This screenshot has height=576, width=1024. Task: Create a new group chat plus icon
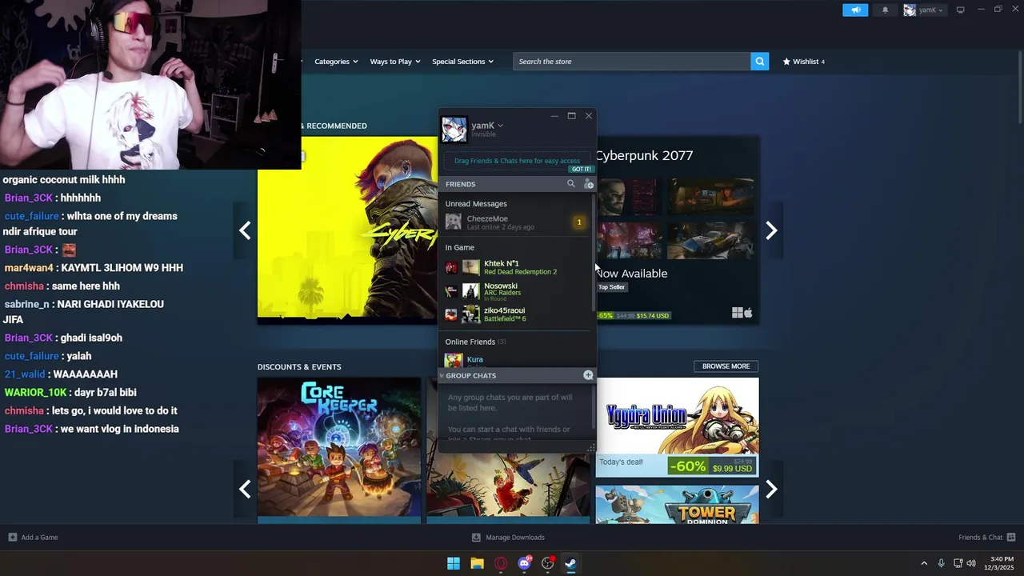click(x=588, y=375)
